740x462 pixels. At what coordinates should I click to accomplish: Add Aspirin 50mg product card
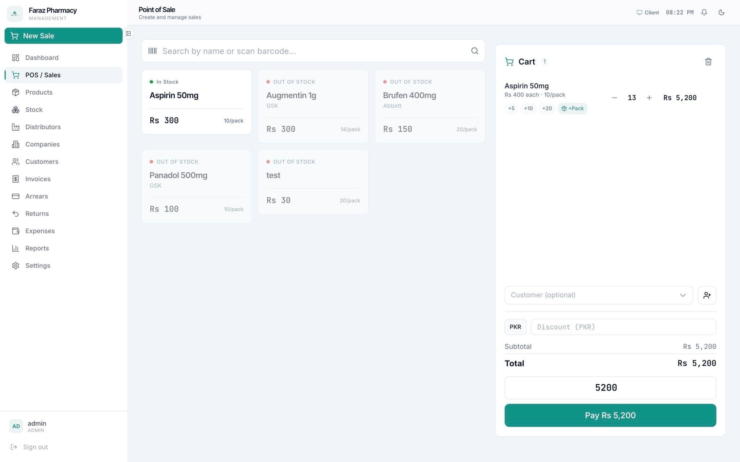196,102
